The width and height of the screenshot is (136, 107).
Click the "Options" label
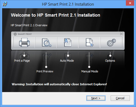click(x=110, y=61)
